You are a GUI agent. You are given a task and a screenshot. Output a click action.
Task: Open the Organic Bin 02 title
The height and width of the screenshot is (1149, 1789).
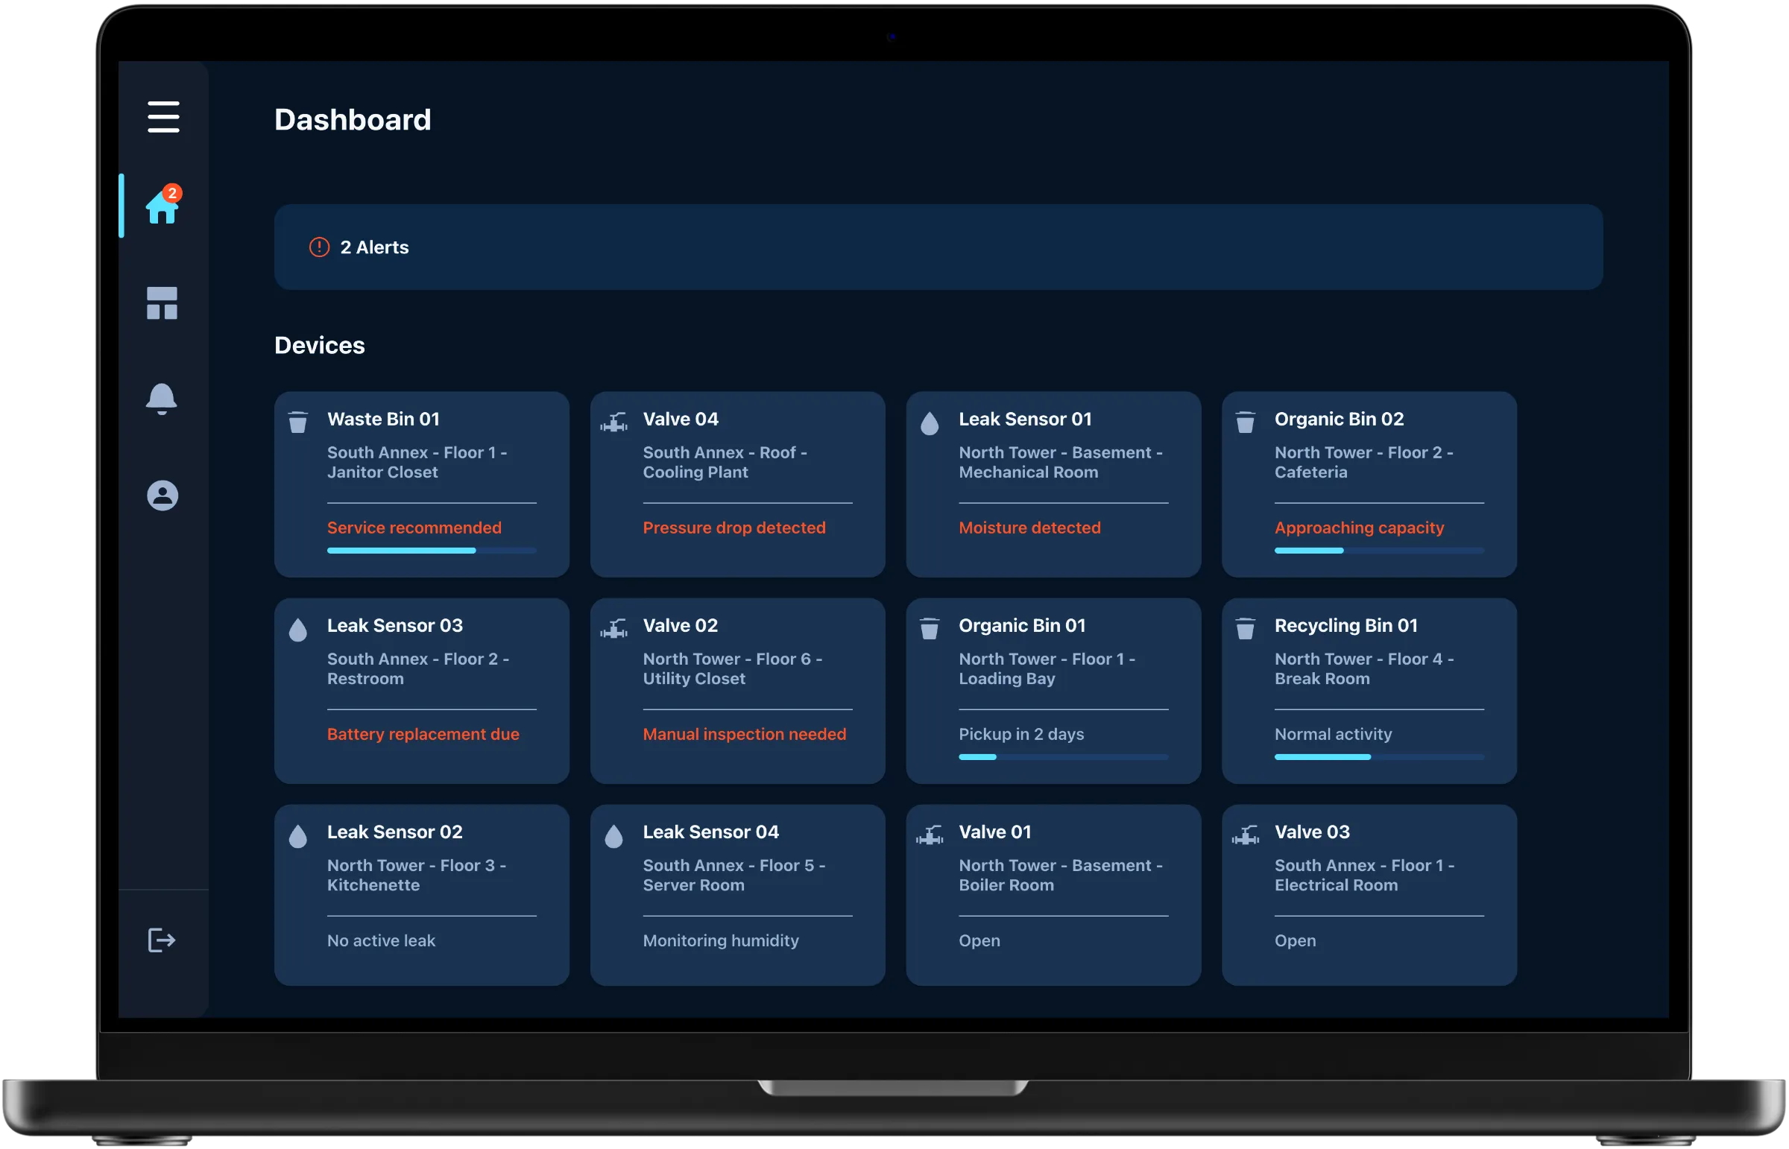tap(1339, 420)
